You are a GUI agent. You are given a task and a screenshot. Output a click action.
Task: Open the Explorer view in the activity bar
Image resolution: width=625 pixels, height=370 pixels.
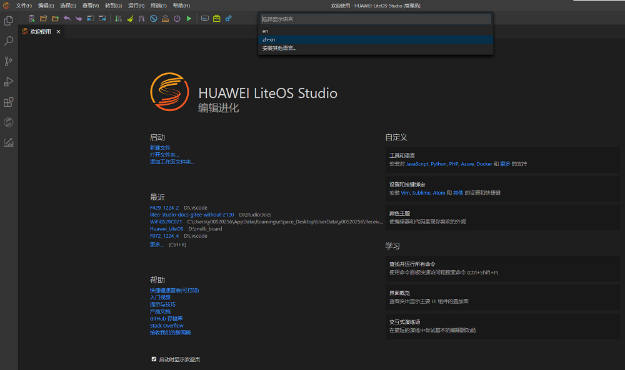[x=8, y=21]
